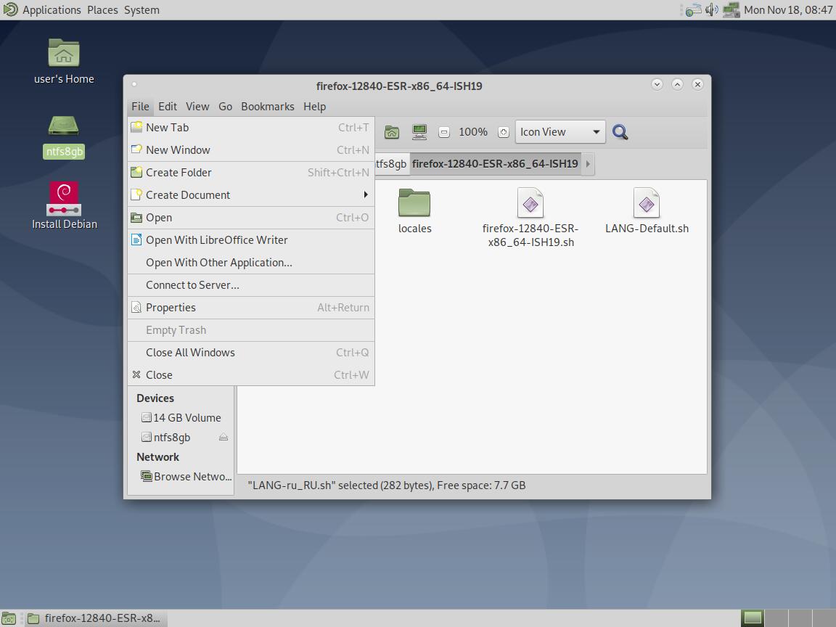
Task: Click the network status tray icon
Action: [x=693, y=9]
